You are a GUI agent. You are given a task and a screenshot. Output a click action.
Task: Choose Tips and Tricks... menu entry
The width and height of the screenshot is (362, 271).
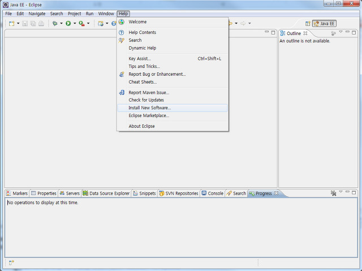tap(173, 66)
